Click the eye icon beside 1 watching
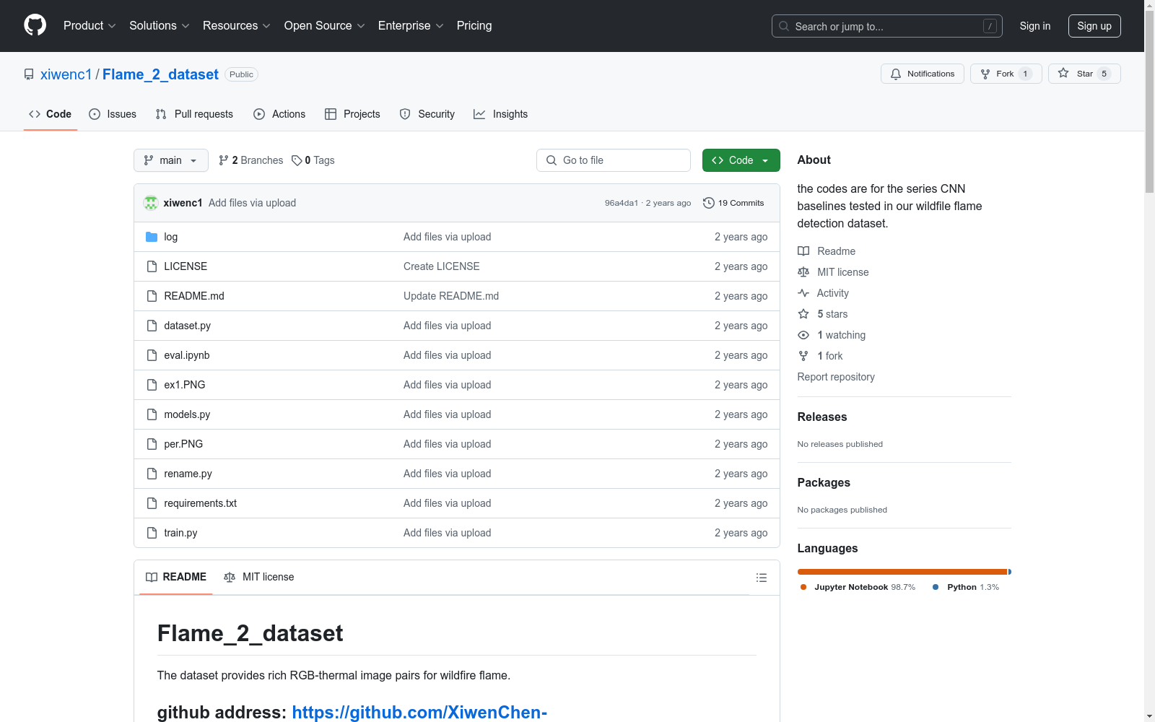 point(803,335)
